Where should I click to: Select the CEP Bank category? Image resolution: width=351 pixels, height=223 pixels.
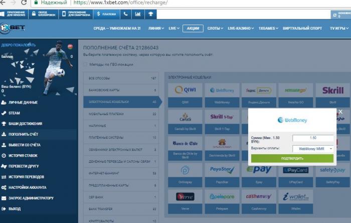pyautogui.click(x=121, y=197)
